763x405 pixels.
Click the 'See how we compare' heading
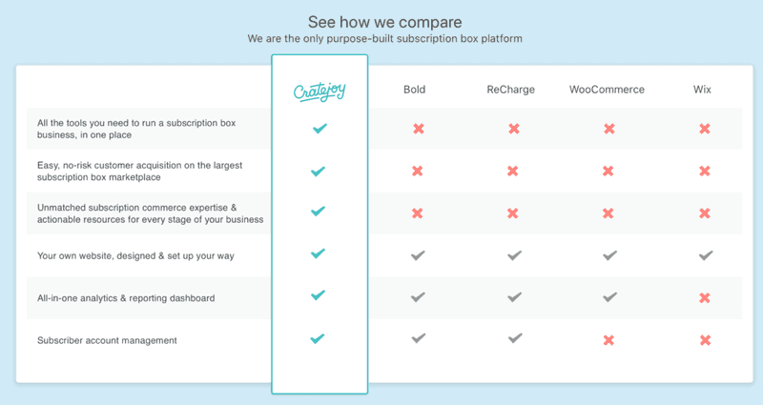click(x=384, y=21)
